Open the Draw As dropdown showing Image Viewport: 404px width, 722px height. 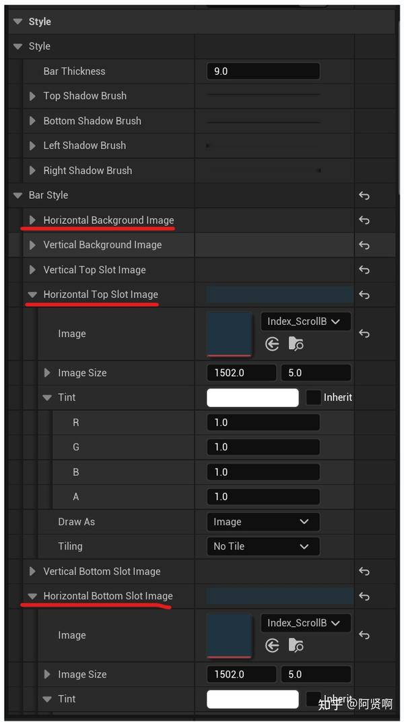(x=263, y=521)
